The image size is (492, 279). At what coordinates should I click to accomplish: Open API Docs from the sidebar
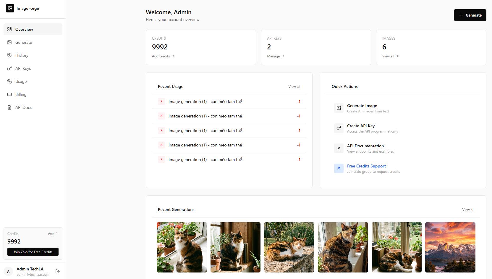point(33,107)
